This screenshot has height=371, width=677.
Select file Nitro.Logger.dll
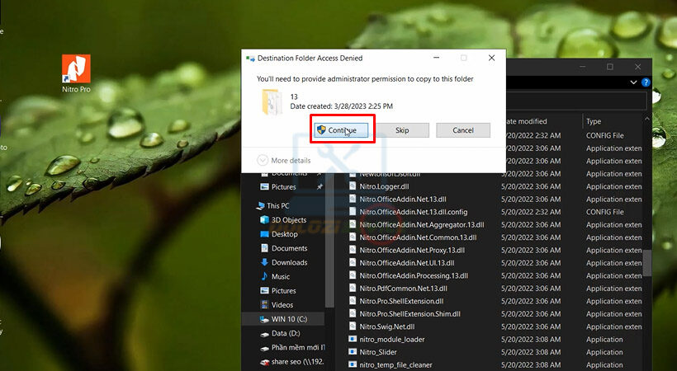(384, 187)
